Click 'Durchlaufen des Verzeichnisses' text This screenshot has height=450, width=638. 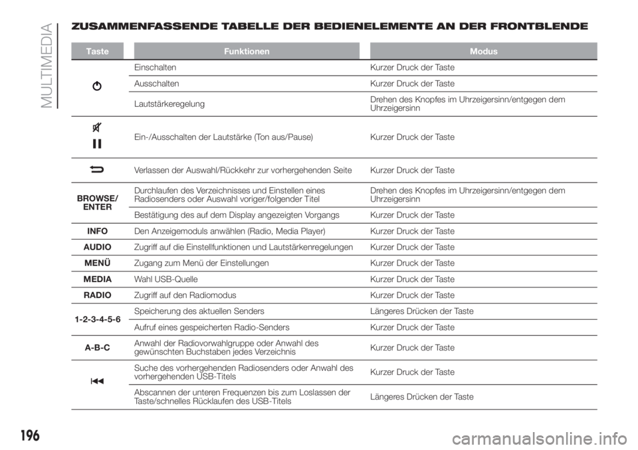[x=229, y=194]
